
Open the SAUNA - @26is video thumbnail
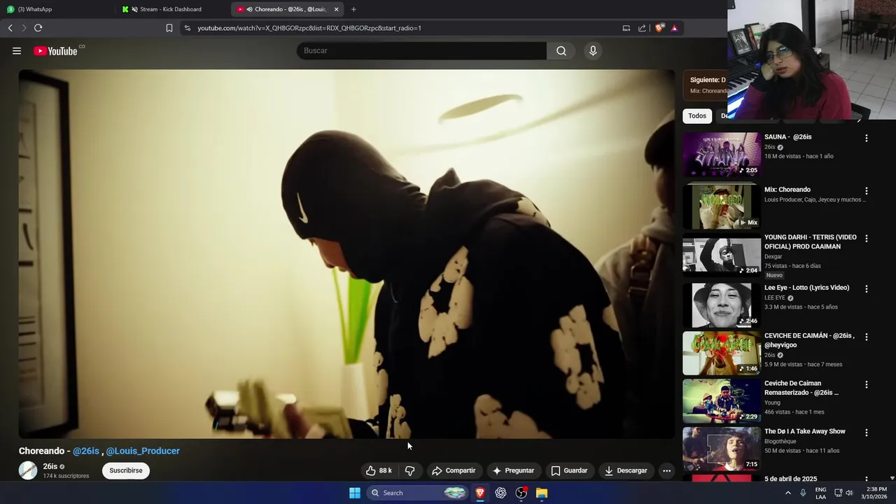pyautogui.click(x=721, y=154)
